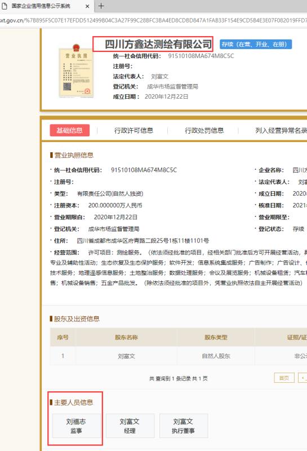Click the 存续（在营、开业、在册） status badge
This screenshot has width=307, height=451.
coord(256,45)
